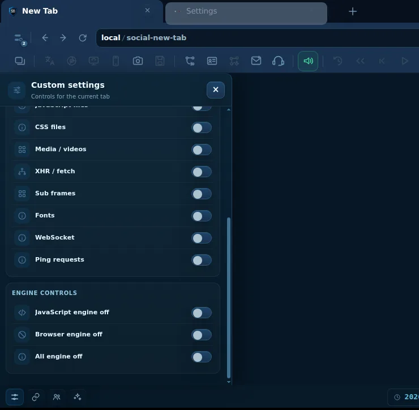Screen dimensions: 419x410
Task: Take a screenshot with the camera icon
Action: [138, 61]
